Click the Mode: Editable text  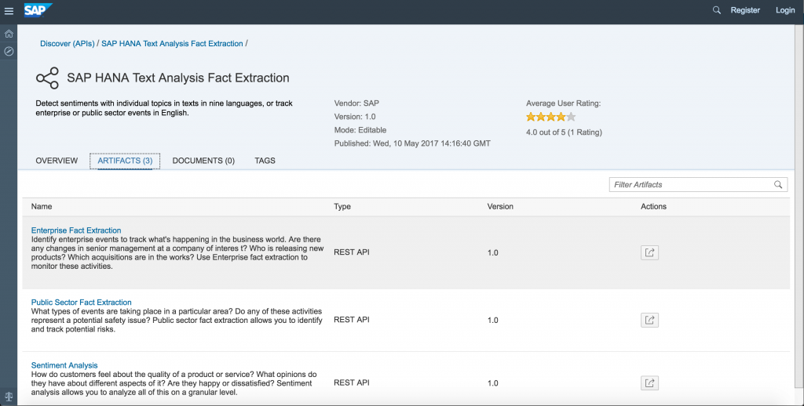360,130
